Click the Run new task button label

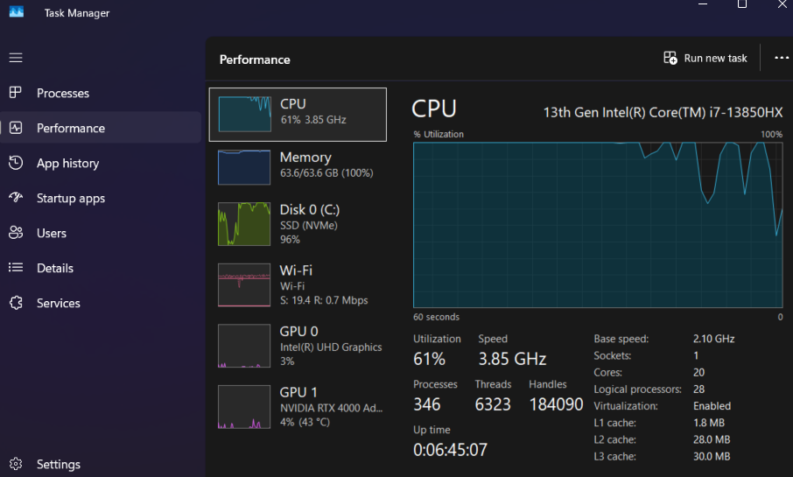click(x=715, y=58)
